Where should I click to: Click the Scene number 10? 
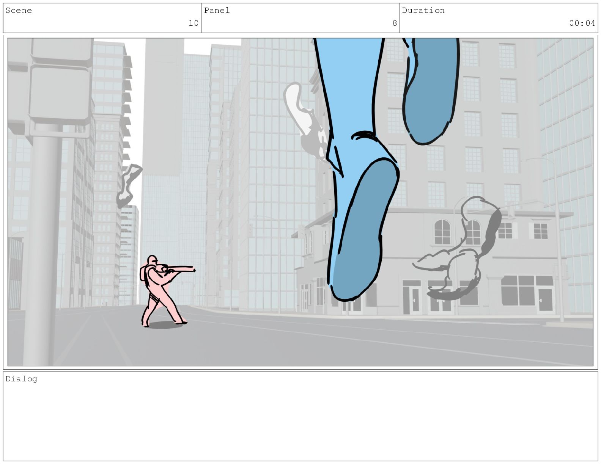coord(194,23)
